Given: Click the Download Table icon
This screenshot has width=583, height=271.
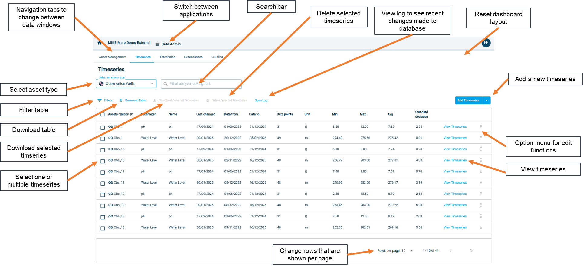Looking at the screenshot, I should tap(121, 100).
